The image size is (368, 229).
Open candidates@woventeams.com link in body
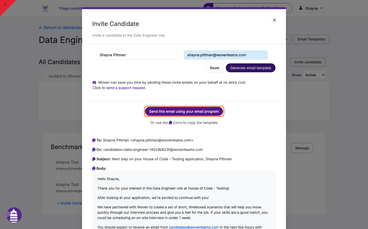194,227
